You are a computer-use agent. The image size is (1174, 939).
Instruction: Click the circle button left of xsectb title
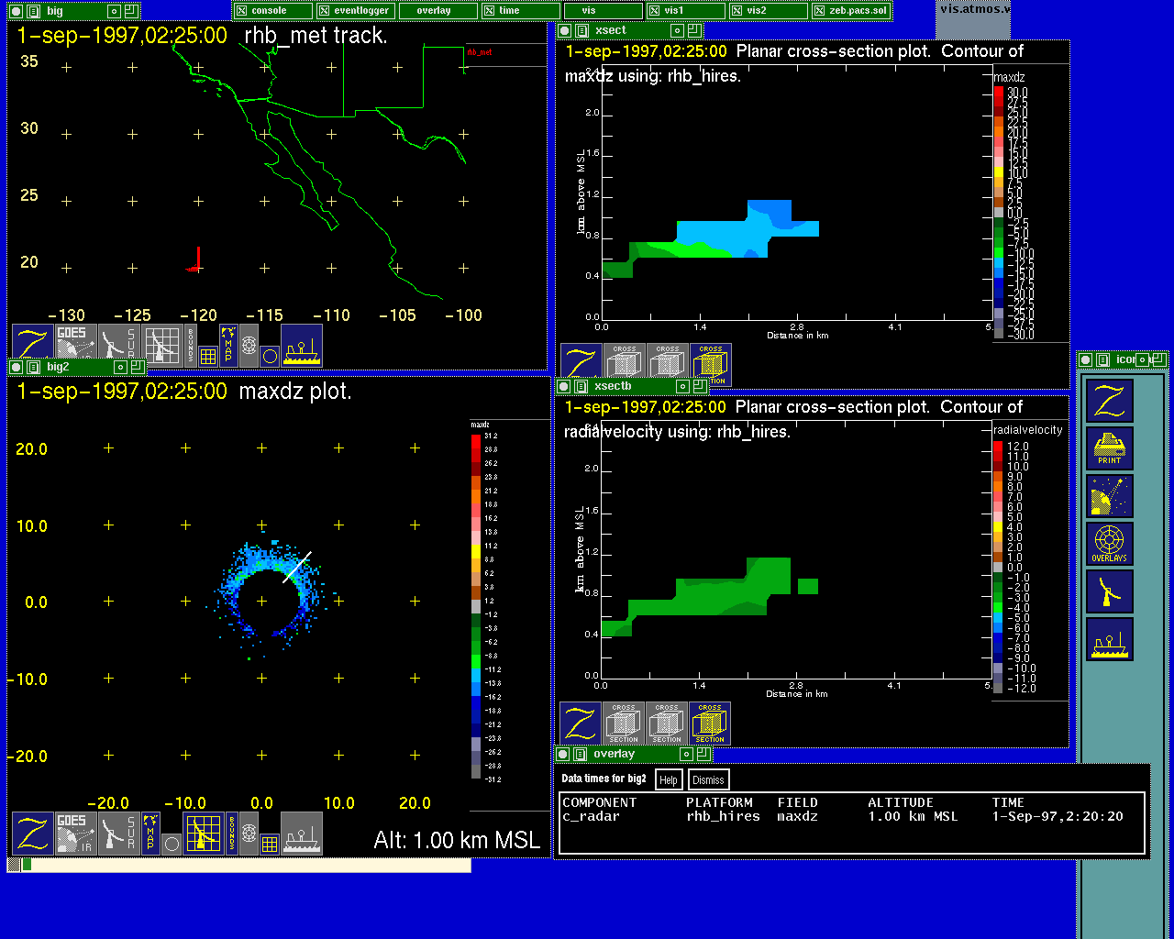(563, 387)
